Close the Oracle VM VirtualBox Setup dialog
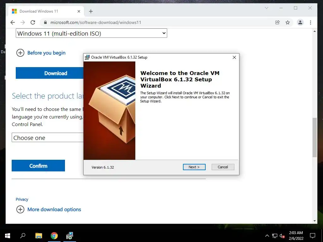 (234, 57)
